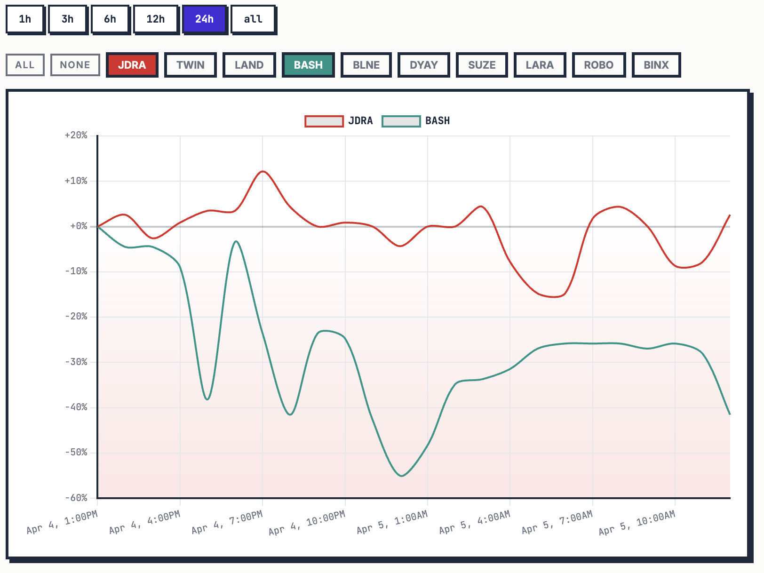Click the -20% axis label
This screenshot has width=764, height=573.
[x=76, y=317]
